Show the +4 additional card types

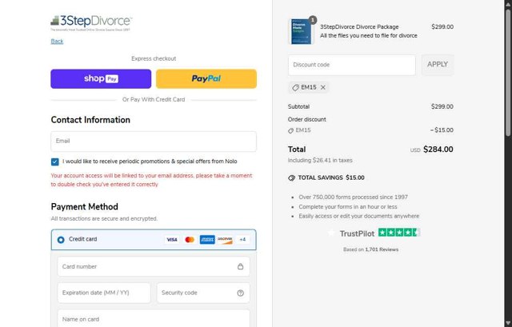(x=242, y=240)
